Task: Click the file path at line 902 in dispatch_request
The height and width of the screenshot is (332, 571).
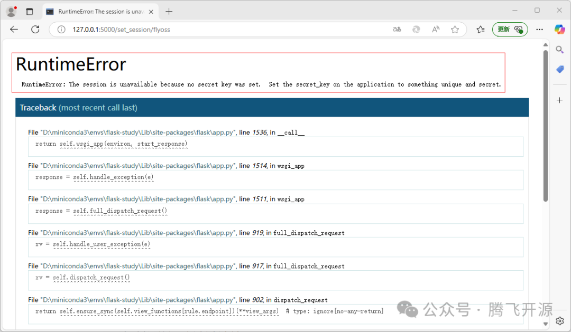Action: 139,300
